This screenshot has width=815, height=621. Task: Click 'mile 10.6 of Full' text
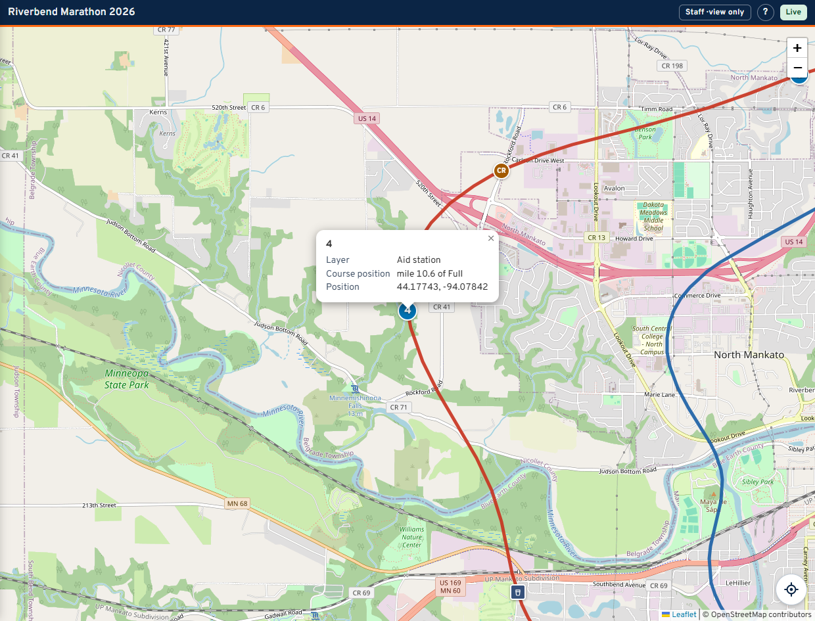point(430,273)
